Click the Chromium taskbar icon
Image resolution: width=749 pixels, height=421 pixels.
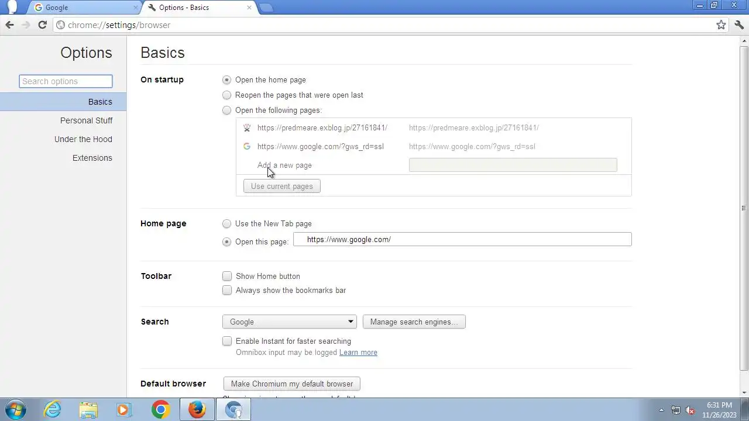coord(233,409)
